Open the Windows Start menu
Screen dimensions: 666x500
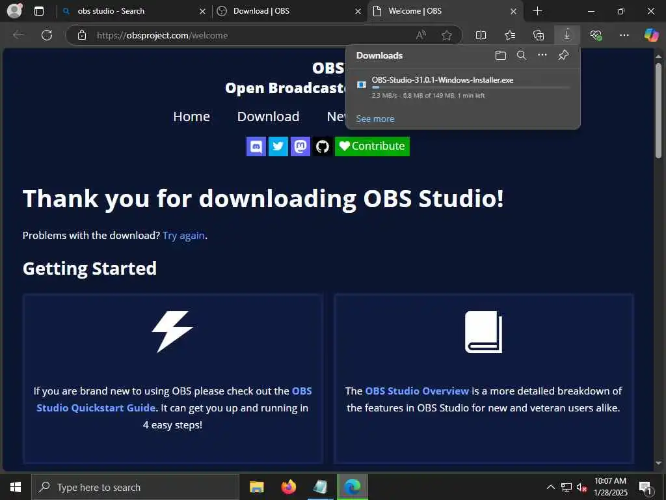(x=16, y=487)
